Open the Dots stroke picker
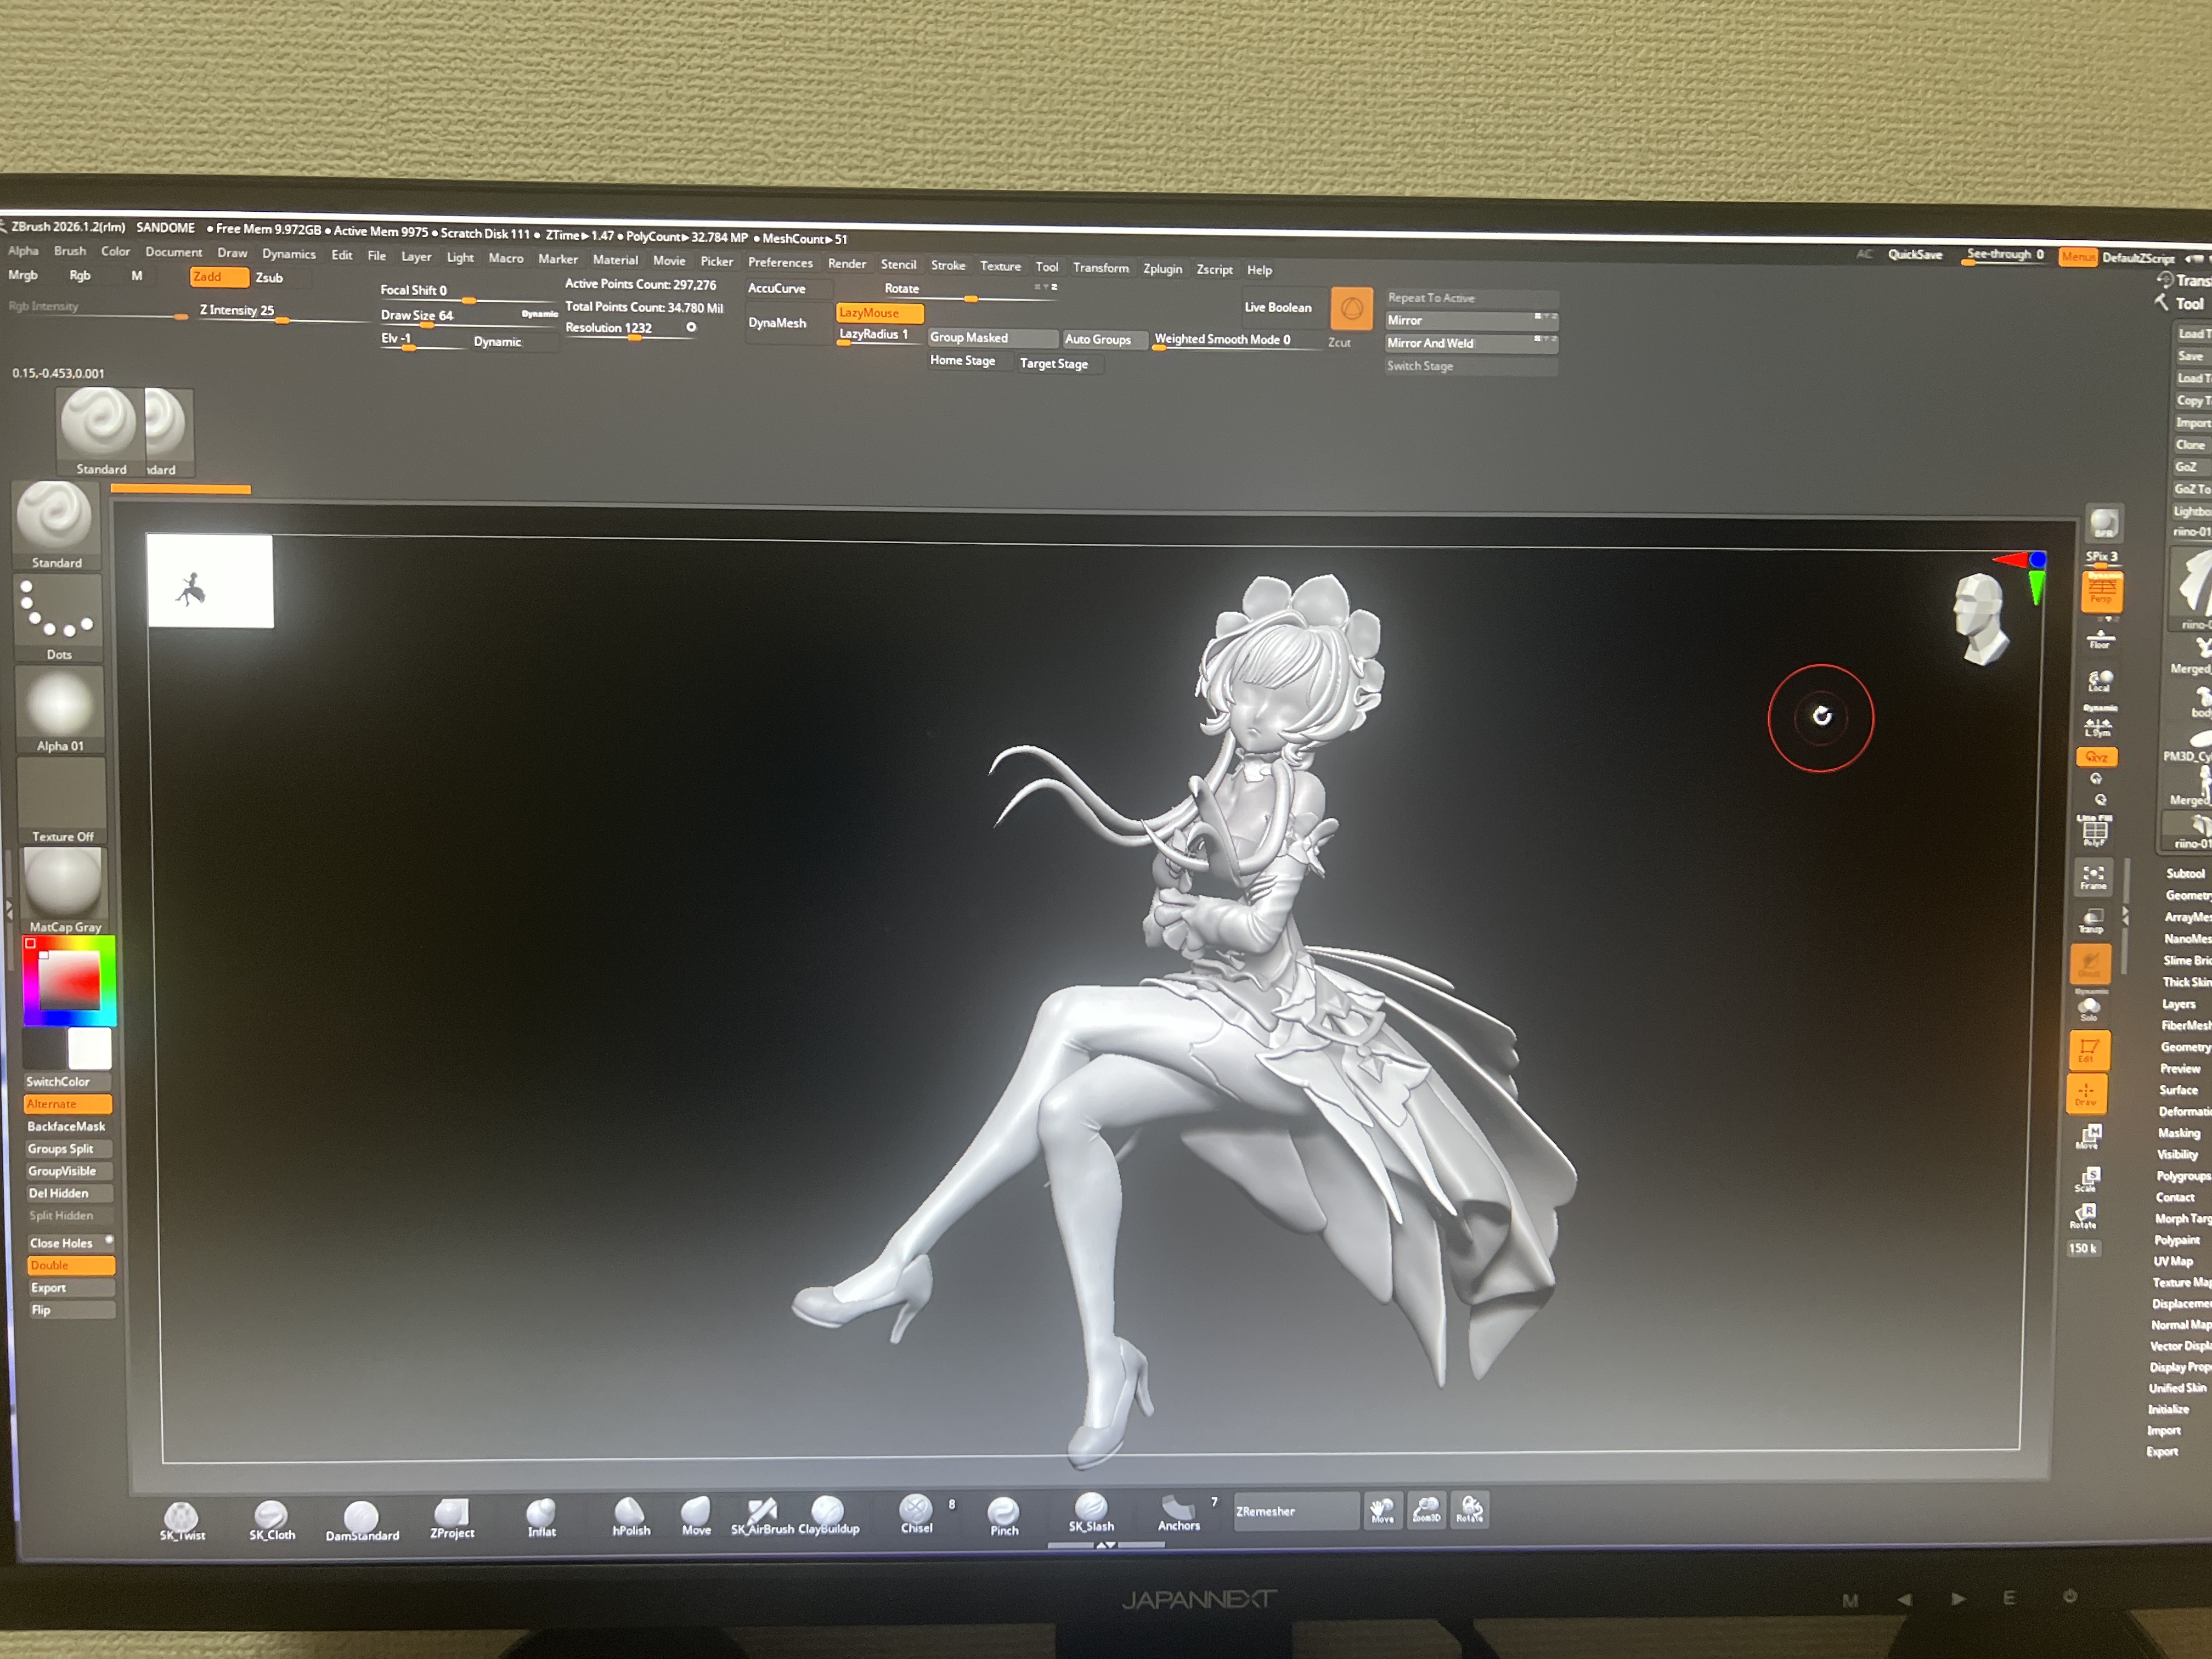 [x=59, y=618]
